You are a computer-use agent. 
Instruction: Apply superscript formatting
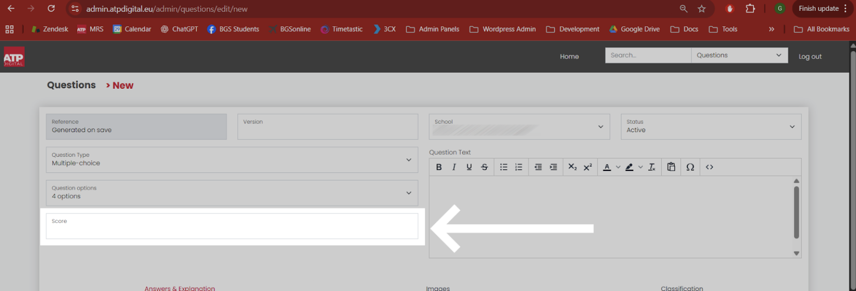coord(587,167)
